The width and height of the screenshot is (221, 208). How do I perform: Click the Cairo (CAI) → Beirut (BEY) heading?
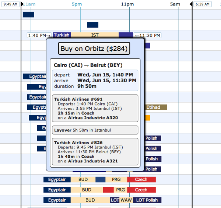(x=88, y=65)
